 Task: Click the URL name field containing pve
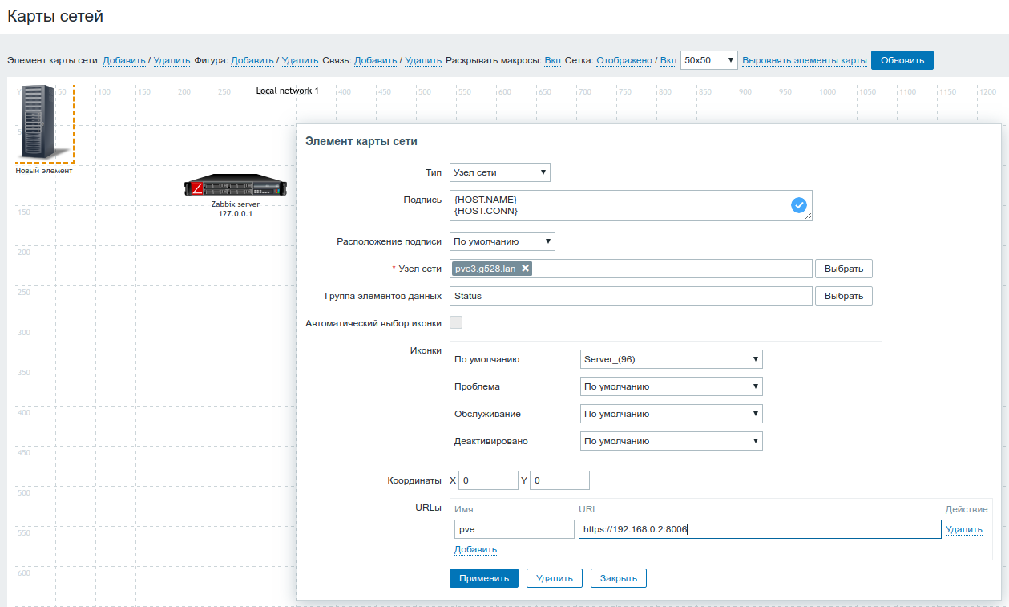pyautogui.click(x=514, y=529)
